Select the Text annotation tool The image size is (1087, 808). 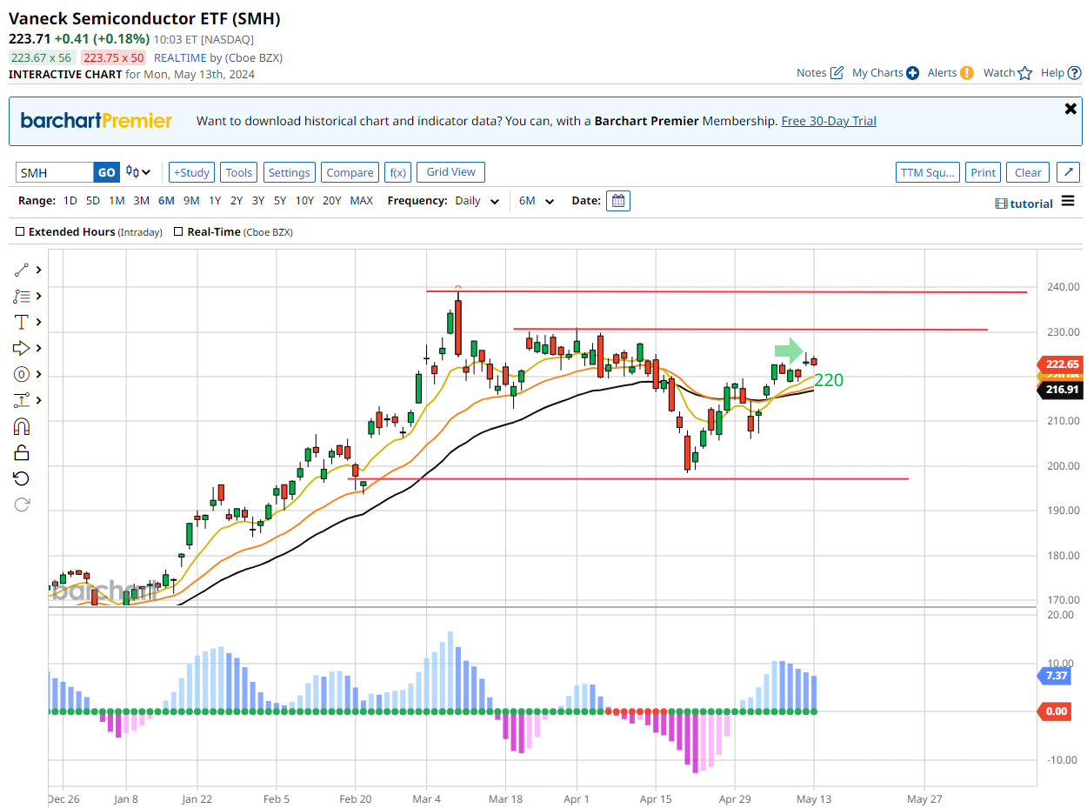tap(22, 323)
